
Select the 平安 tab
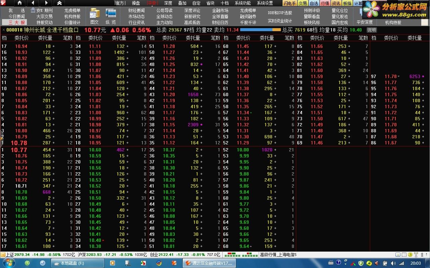pos(153,3)
